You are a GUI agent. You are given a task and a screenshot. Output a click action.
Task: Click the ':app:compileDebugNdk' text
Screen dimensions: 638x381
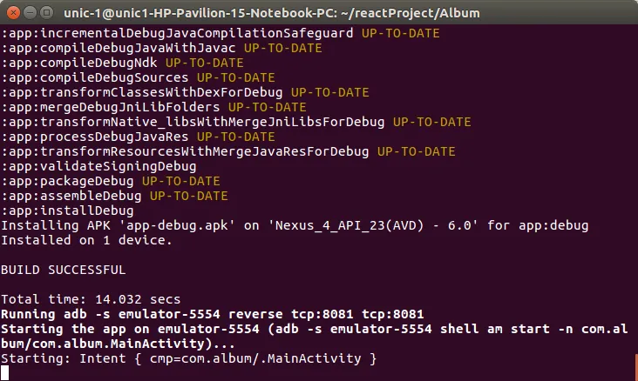coord(79,63)
